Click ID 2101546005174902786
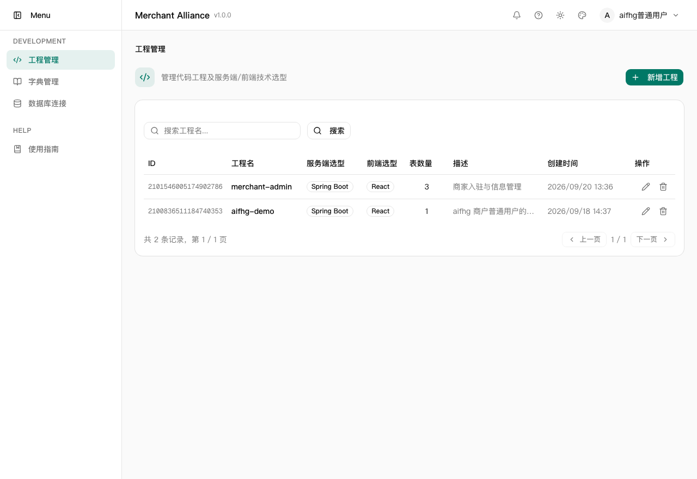Screen dimensions: 697x479 coord(185,187)
